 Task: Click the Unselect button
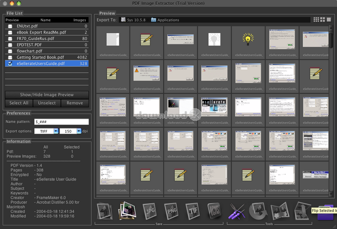click(x=47, y=103)
